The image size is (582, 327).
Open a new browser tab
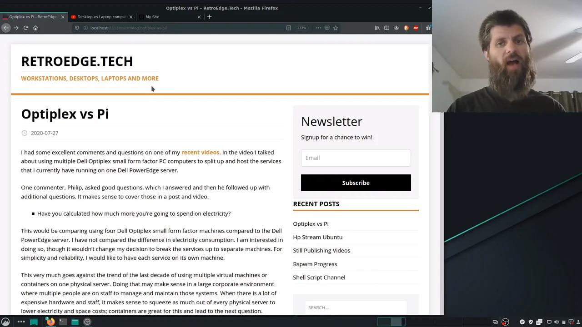209,17
